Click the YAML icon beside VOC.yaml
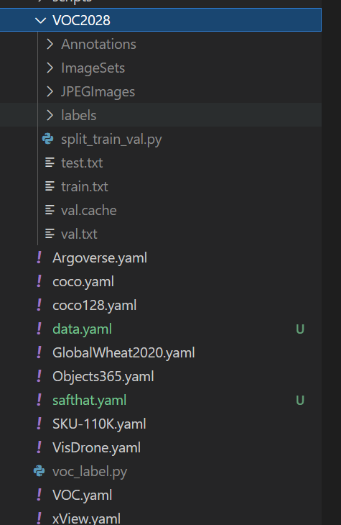This screenshot has width=341, height=525. tap(39, 495)
